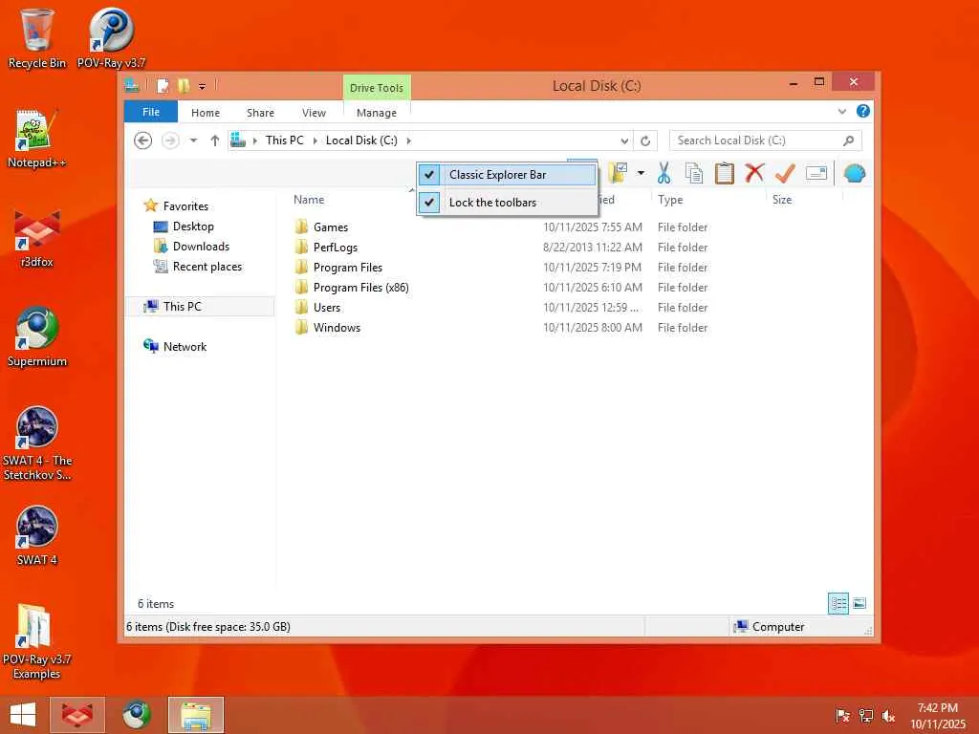Open the Home ribbon tab
979x734 pixels.
pyautogui.click(x=206, y=113)
